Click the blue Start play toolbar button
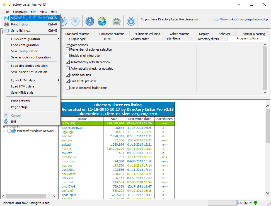The image size is (271, 206). (64, 21)
